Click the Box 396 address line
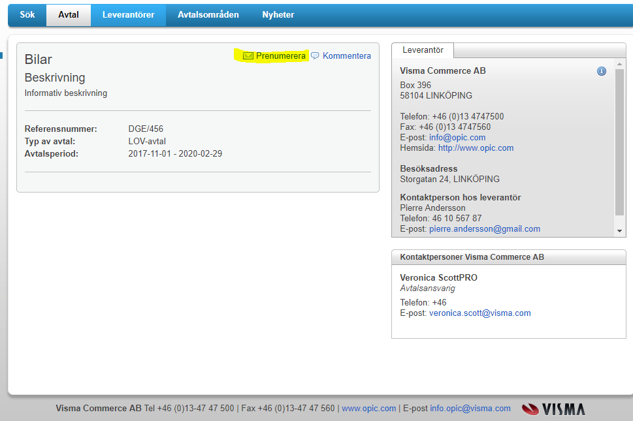633x421 pixels. coord(415,85)
